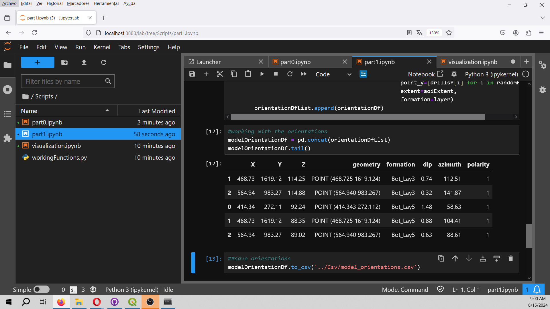Toggle Firefox reader view icon

click(409, 33)
